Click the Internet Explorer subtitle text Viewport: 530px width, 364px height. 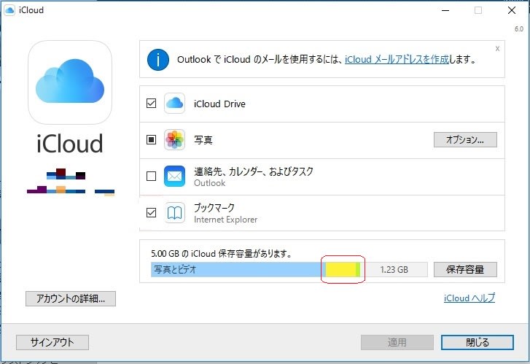click(225, 220)
